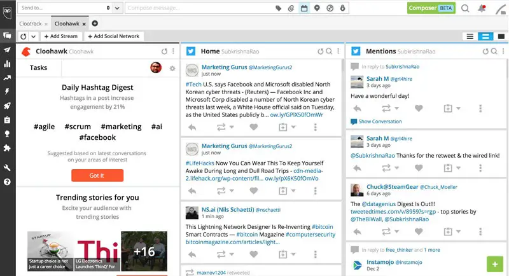Click Add Social Network button
509x276 pixels.
click(x=114, y=36)
